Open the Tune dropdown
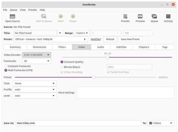 point(35,83)
